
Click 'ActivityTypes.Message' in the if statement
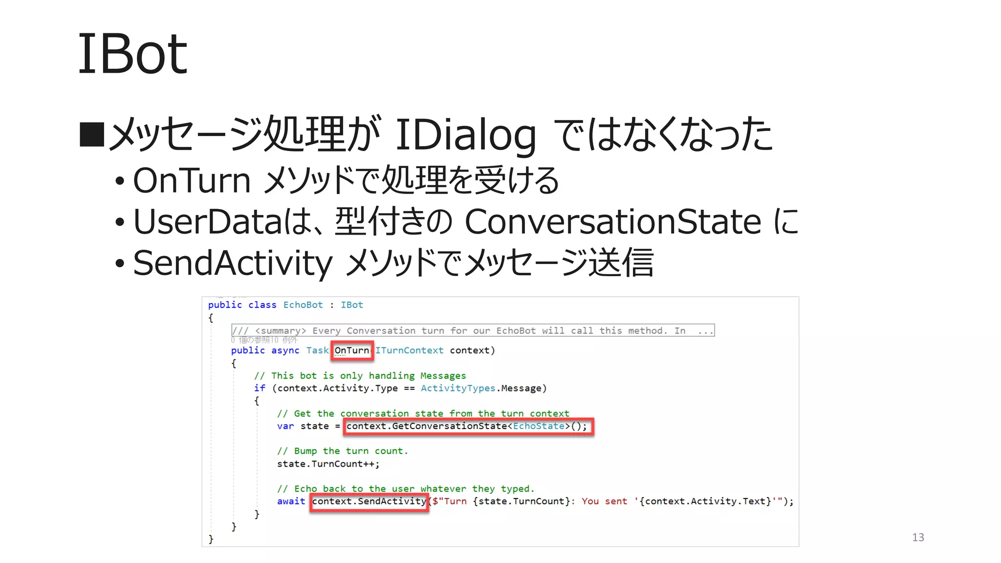tap(481, 388)
